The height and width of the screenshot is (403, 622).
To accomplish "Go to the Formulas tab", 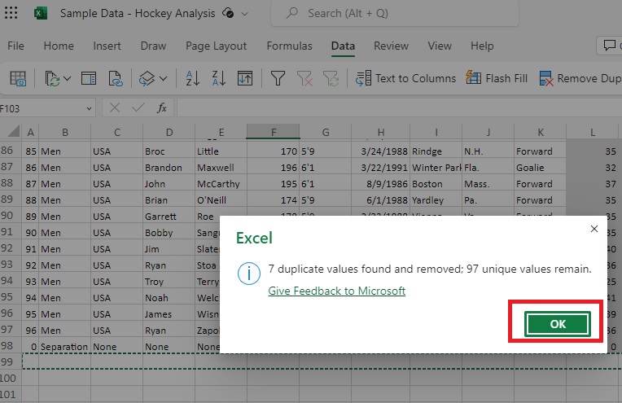I will [x=290, y=46].
